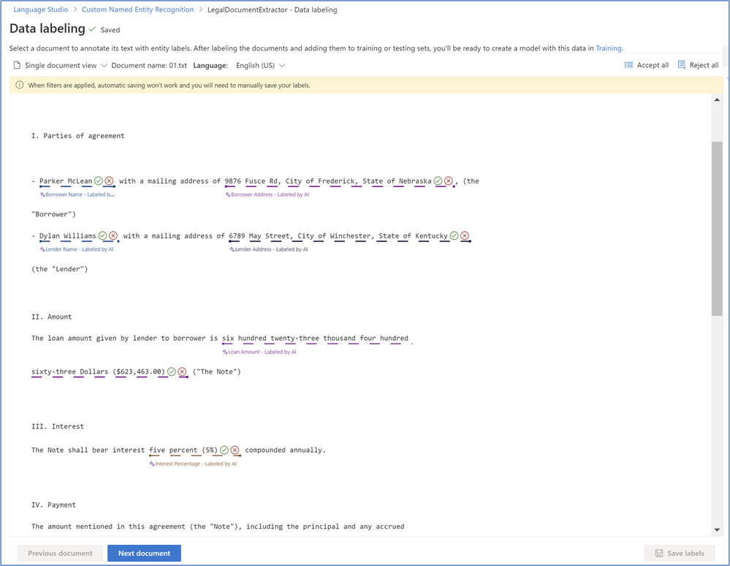Click the 6789 May Street address text
This screenshot has width=730, height=566.
tap(338, 235)
